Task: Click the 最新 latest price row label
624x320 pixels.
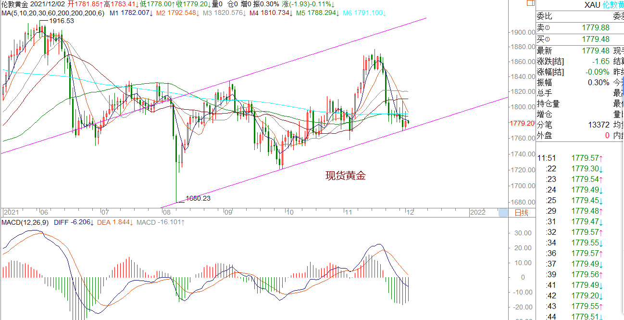Action: 544,51
